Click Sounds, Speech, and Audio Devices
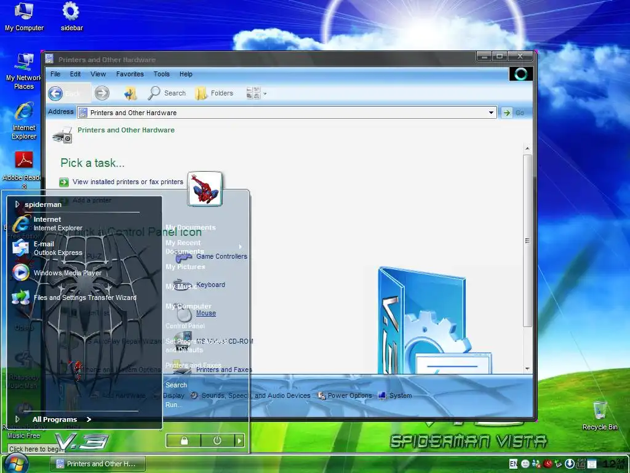630x473 pixels. (256, 396)
